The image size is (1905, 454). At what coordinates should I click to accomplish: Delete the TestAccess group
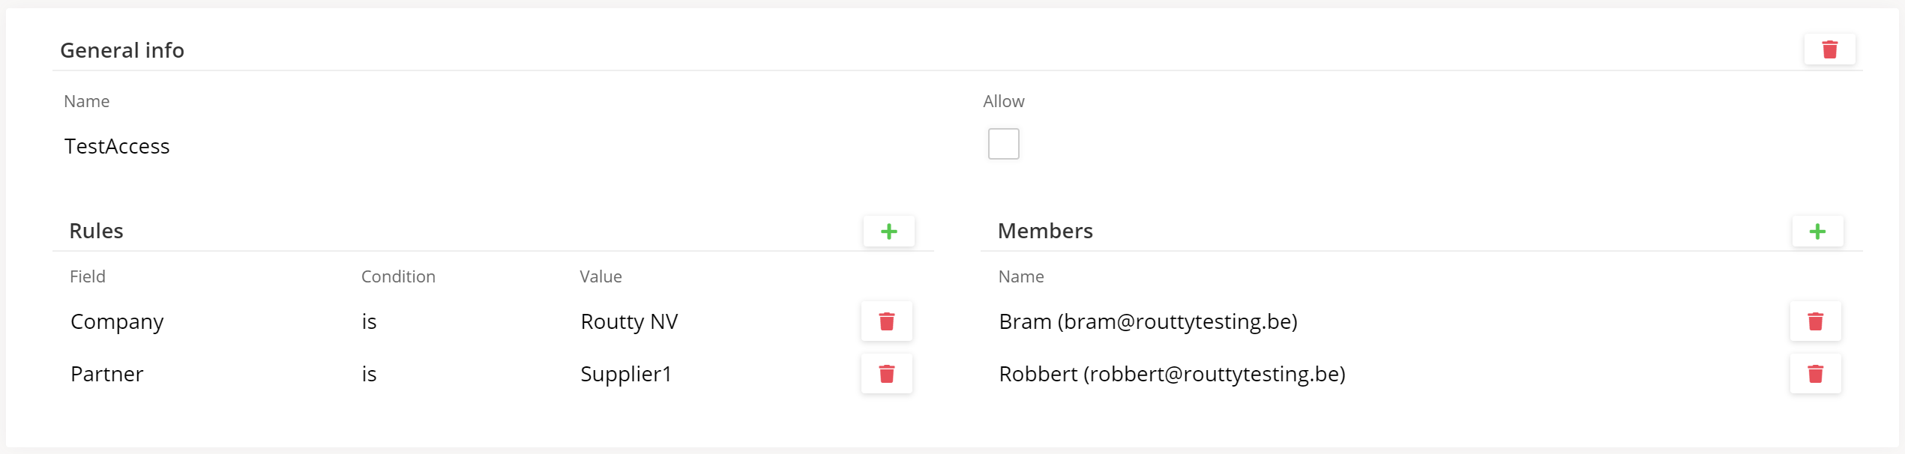point(1829,50)
